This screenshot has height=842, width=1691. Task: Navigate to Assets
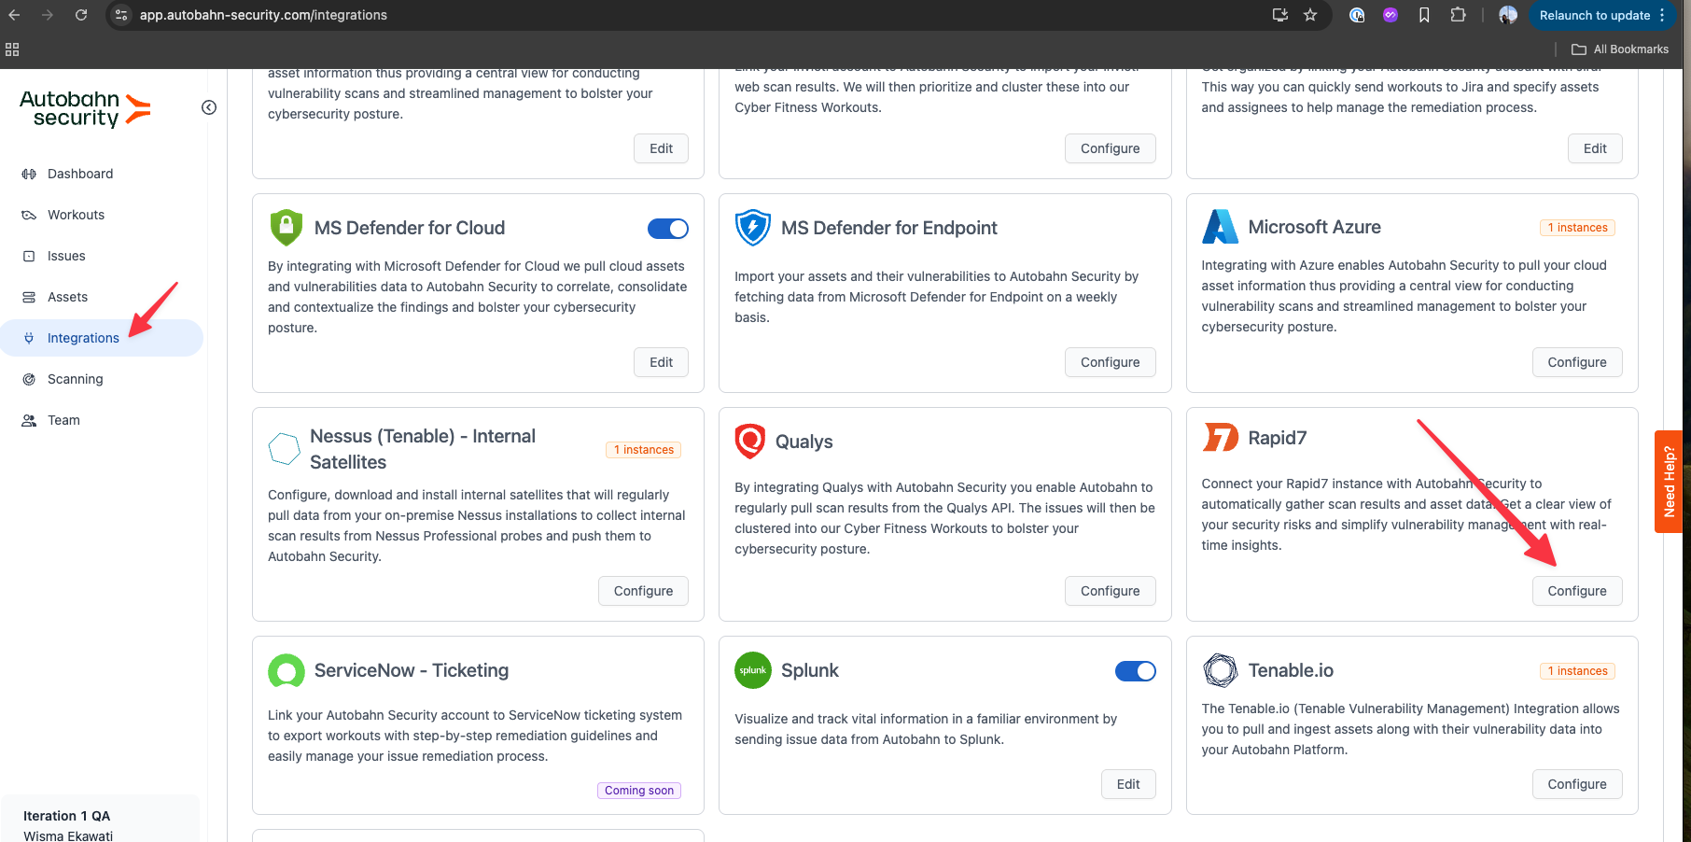67,297
